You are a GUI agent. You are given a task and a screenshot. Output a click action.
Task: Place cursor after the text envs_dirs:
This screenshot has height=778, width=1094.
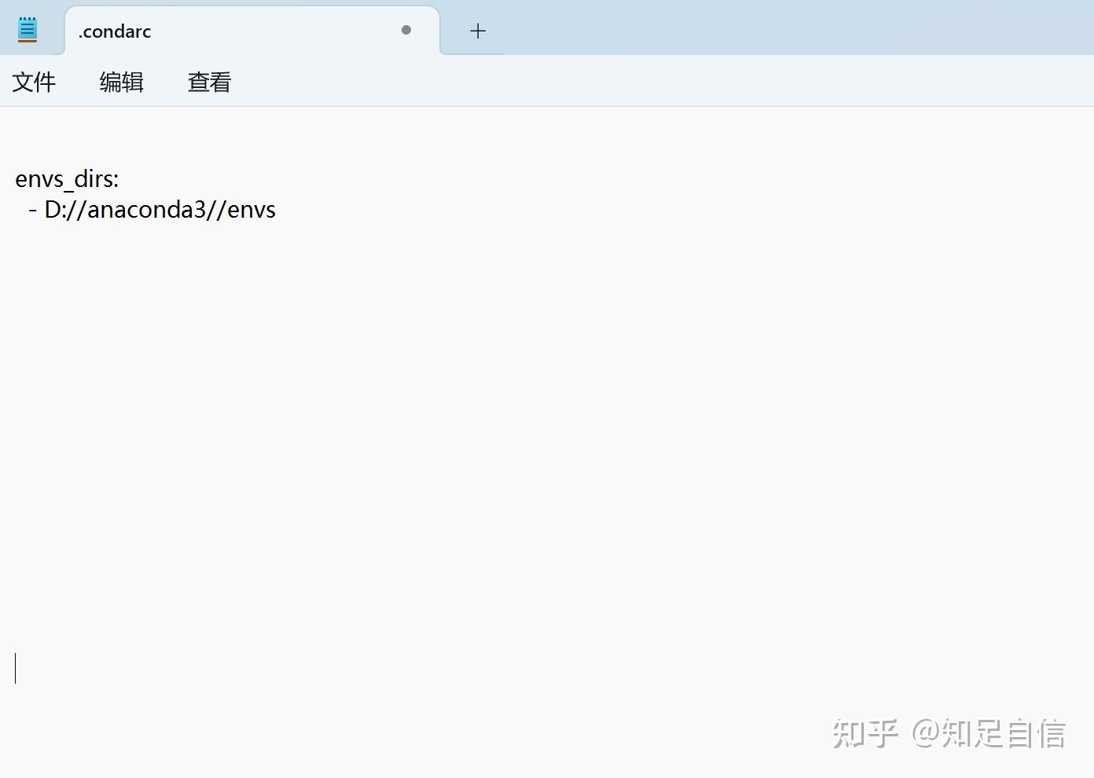(122, 178)
